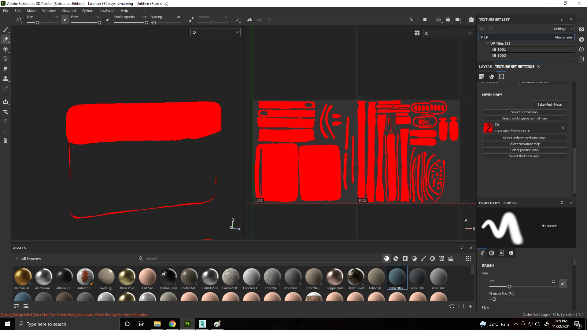
Task: Click Select ambient occlusion map
Action: (x=524, y=138)
